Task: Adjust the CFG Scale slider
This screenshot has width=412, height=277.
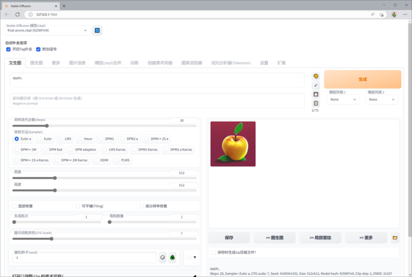Action: tap(104, 239)
